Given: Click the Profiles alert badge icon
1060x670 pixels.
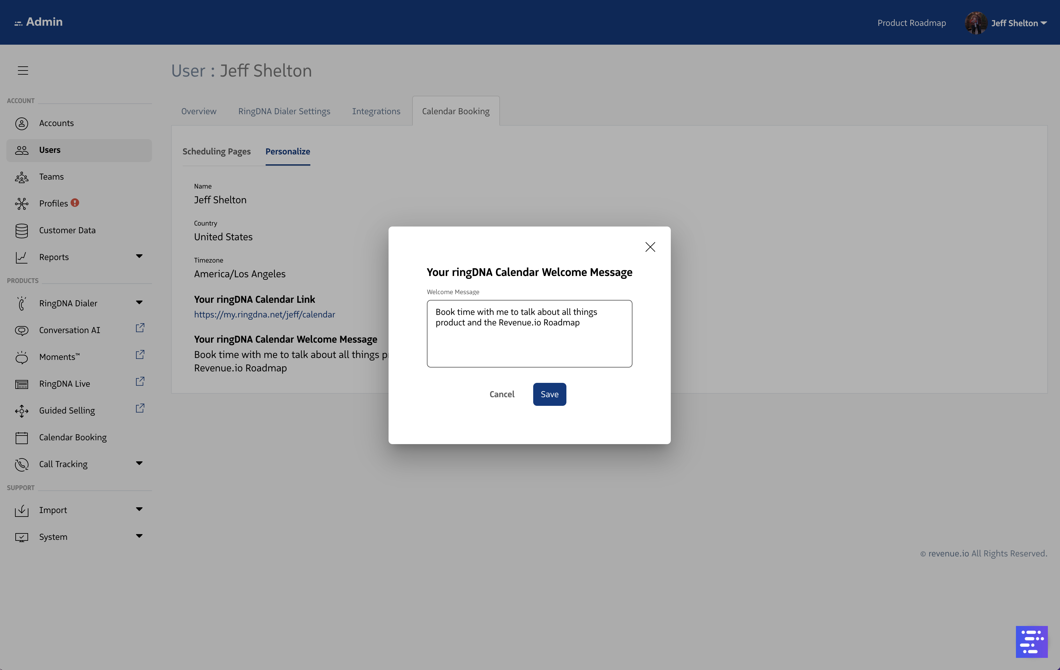Looking at the screenshot, I should pos(75,203).
